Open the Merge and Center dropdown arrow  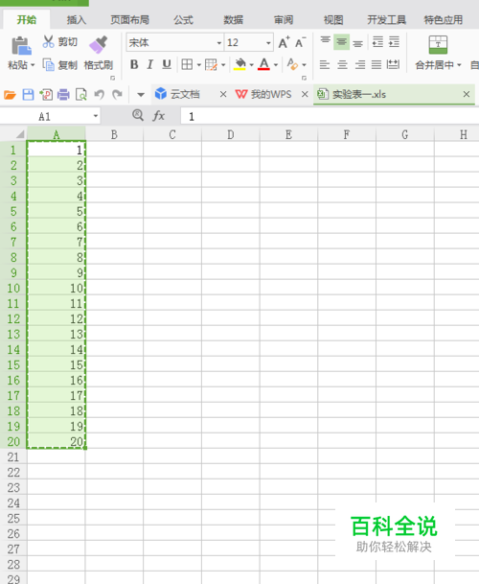click(x=459, y=65)
